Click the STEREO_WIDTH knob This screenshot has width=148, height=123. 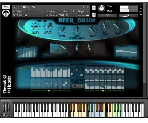(x=77, y=30)
